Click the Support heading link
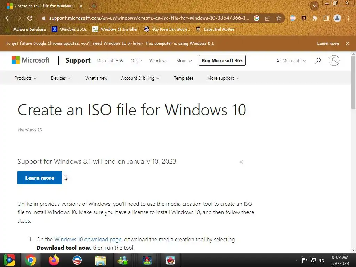 (78, 60)
